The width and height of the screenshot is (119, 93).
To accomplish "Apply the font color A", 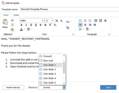I will [21, 29].
